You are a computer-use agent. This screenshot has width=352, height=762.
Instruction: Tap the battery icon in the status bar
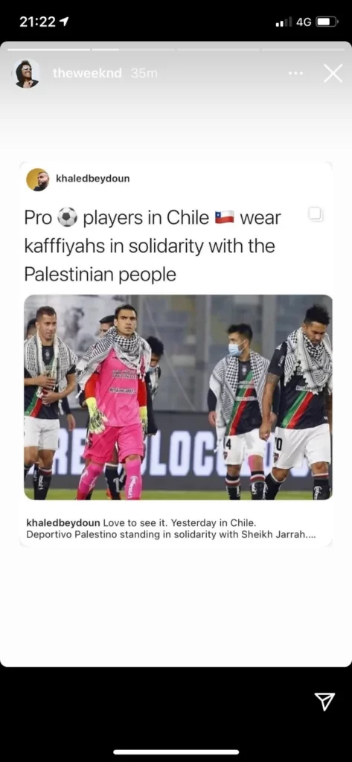coord(327,22)
